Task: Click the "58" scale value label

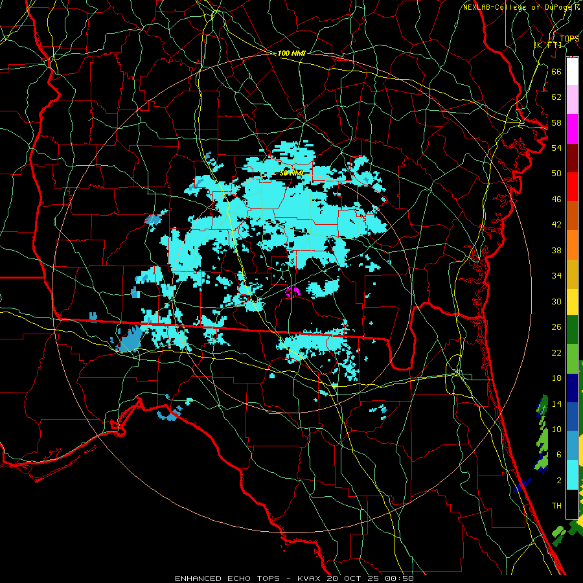Action: coord(556,122)
